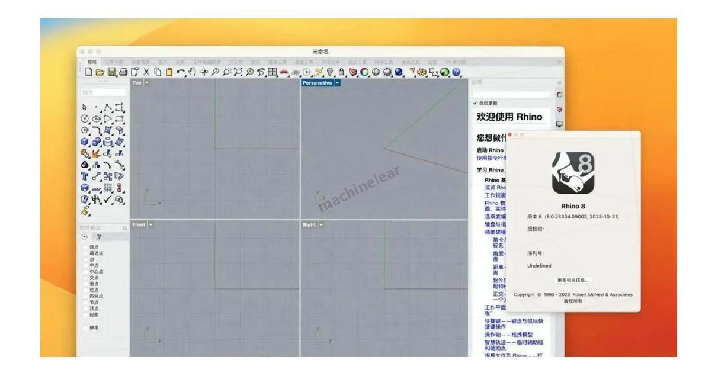Image resolution: width=718 pixels, height=376 pixels.
Task: Click the color wheel icon in top toolbar
Action: click(x=364, y=72)
